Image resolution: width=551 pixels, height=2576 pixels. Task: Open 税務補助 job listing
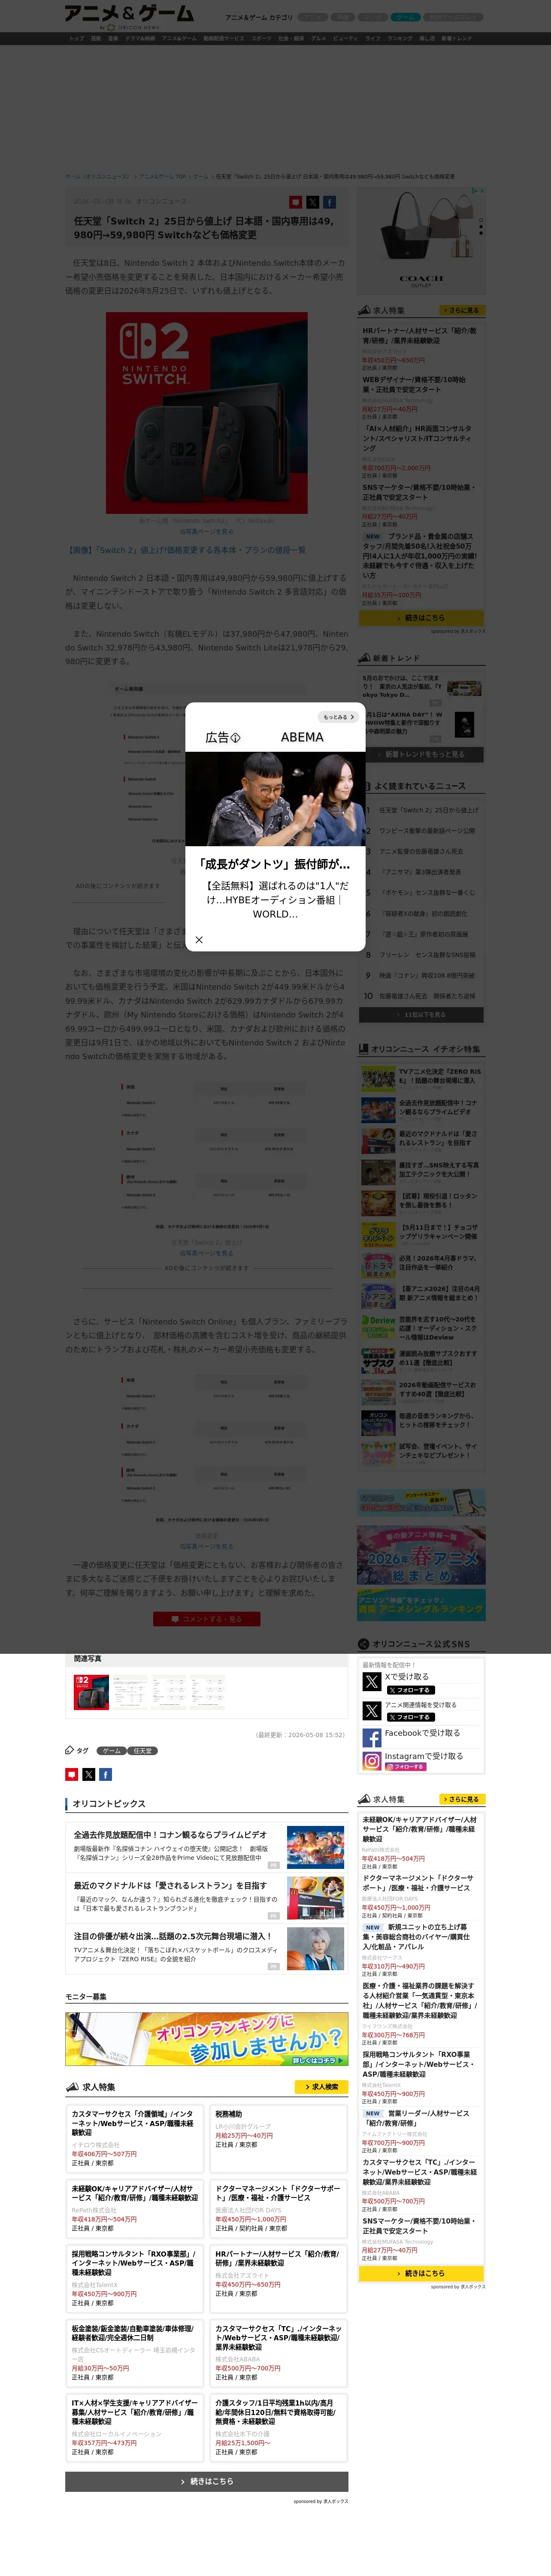(x=228, y=2114)
